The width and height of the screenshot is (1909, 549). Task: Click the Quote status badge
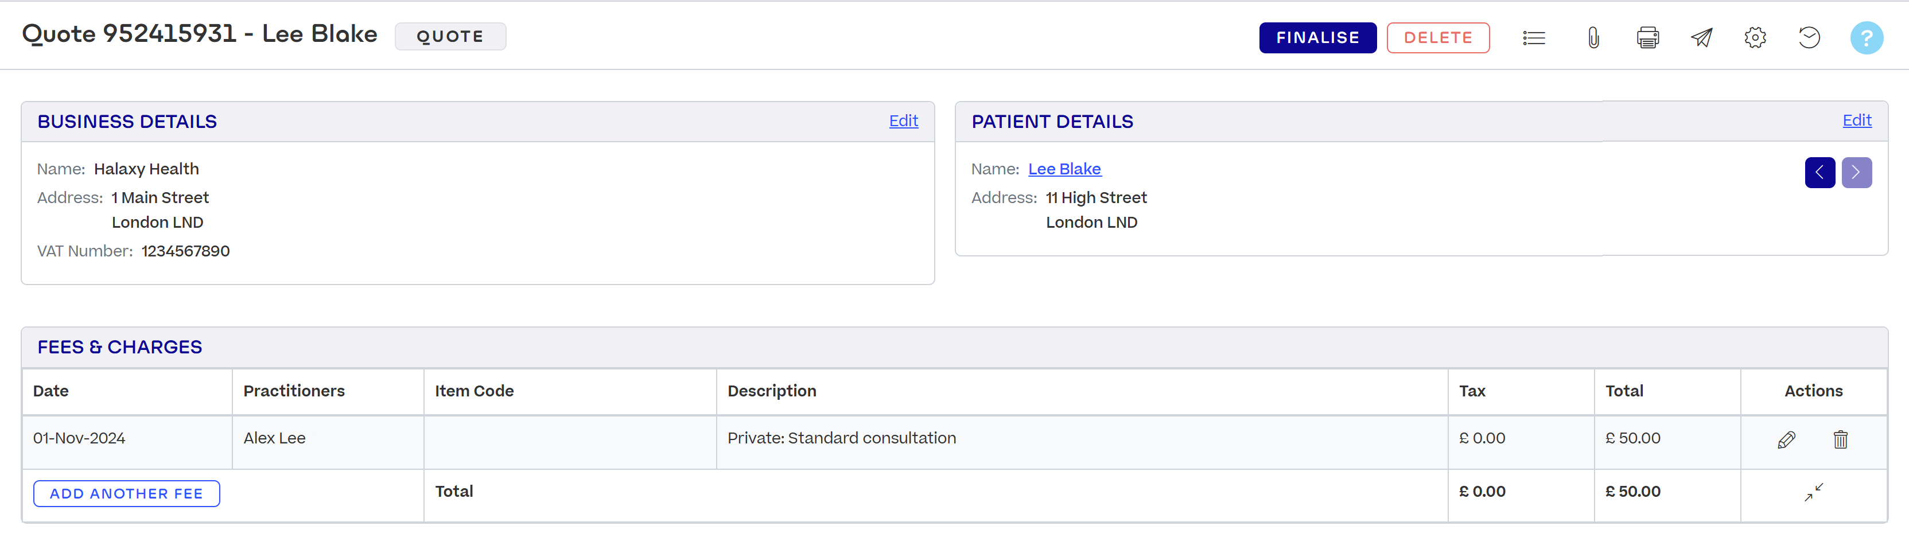tap(450, 36)
